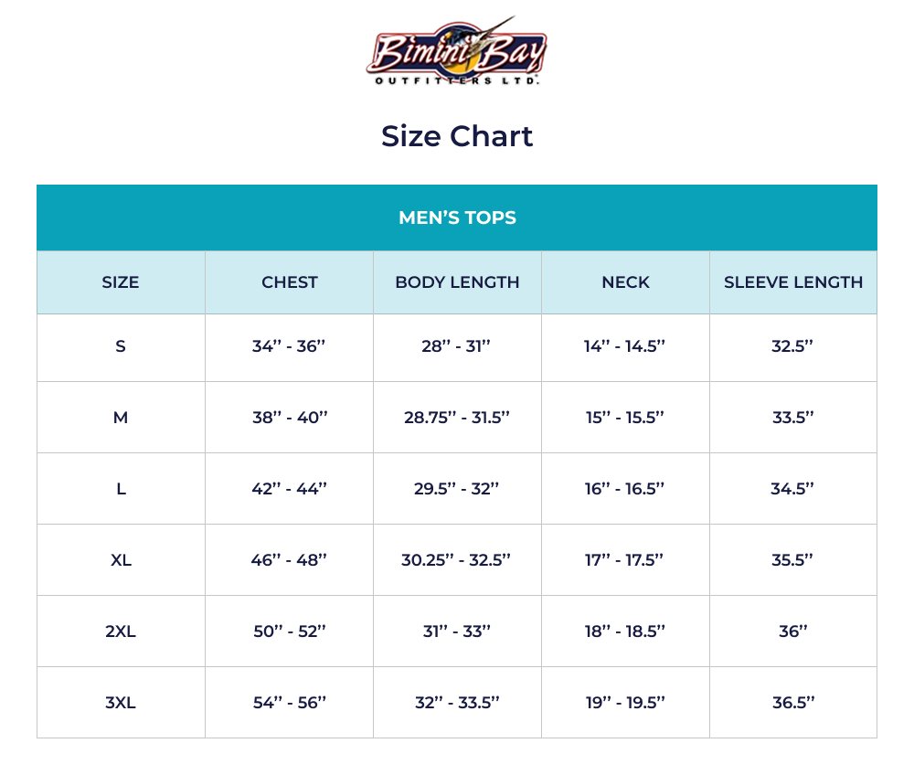Click the CHEST column header
The height and width of the screenshot is (775, 914).
pos(290,282)
